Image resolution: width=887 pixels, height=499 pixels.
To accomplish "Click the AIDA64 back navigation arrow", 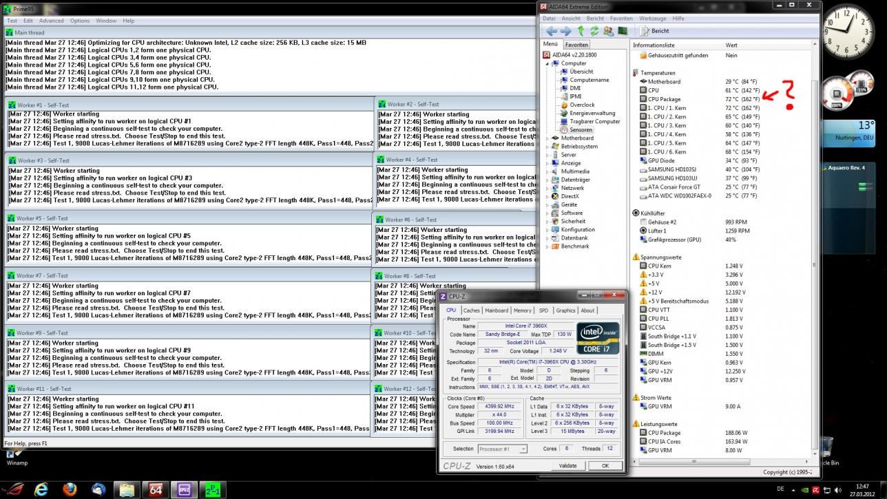I will (552, 31).
